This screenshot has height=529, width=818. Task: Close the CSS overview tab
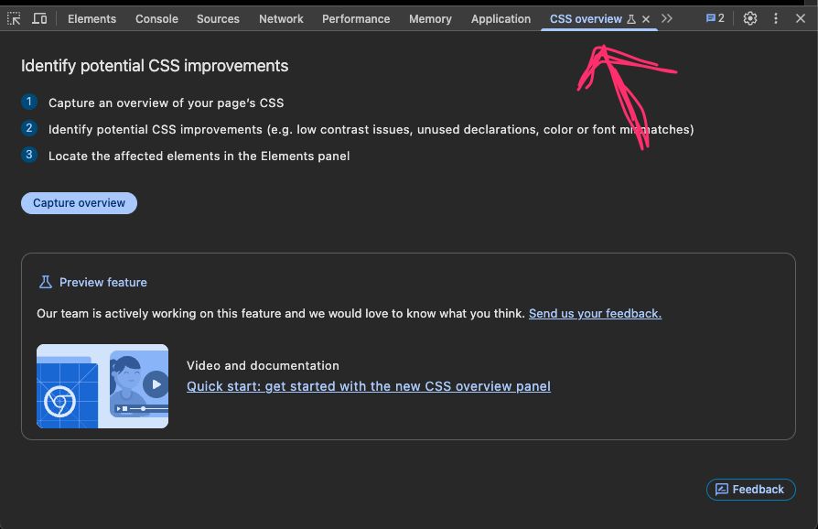(x=646, y=17)
